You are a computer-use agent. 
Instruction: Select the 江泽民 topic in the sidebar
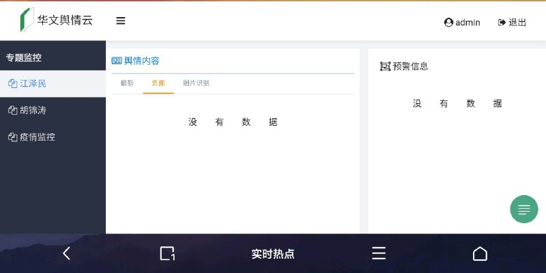[x=53, y=83]
